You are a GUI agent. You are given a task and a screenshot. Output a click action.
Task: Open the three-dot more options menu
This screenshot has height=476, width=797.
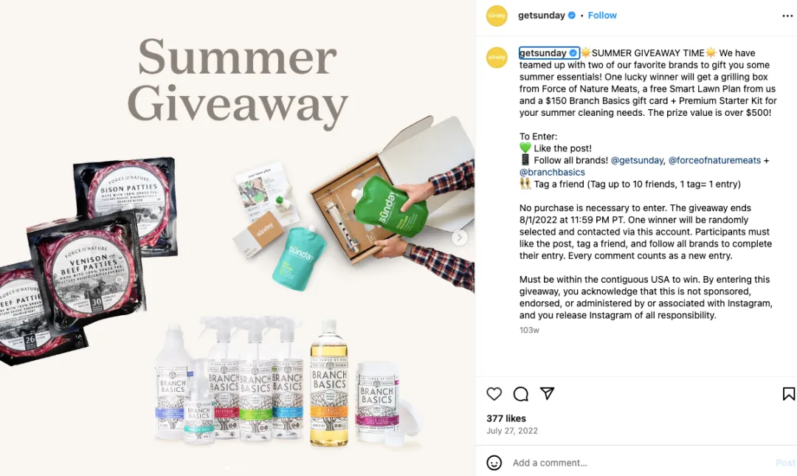click(787, 15)
